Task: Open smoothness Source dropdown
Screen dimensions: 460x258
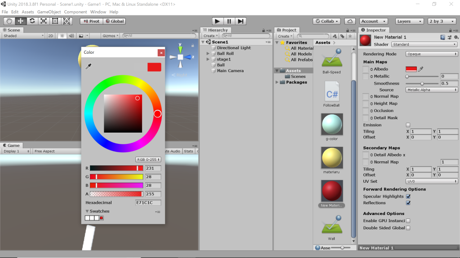Action: coord(432,90)
